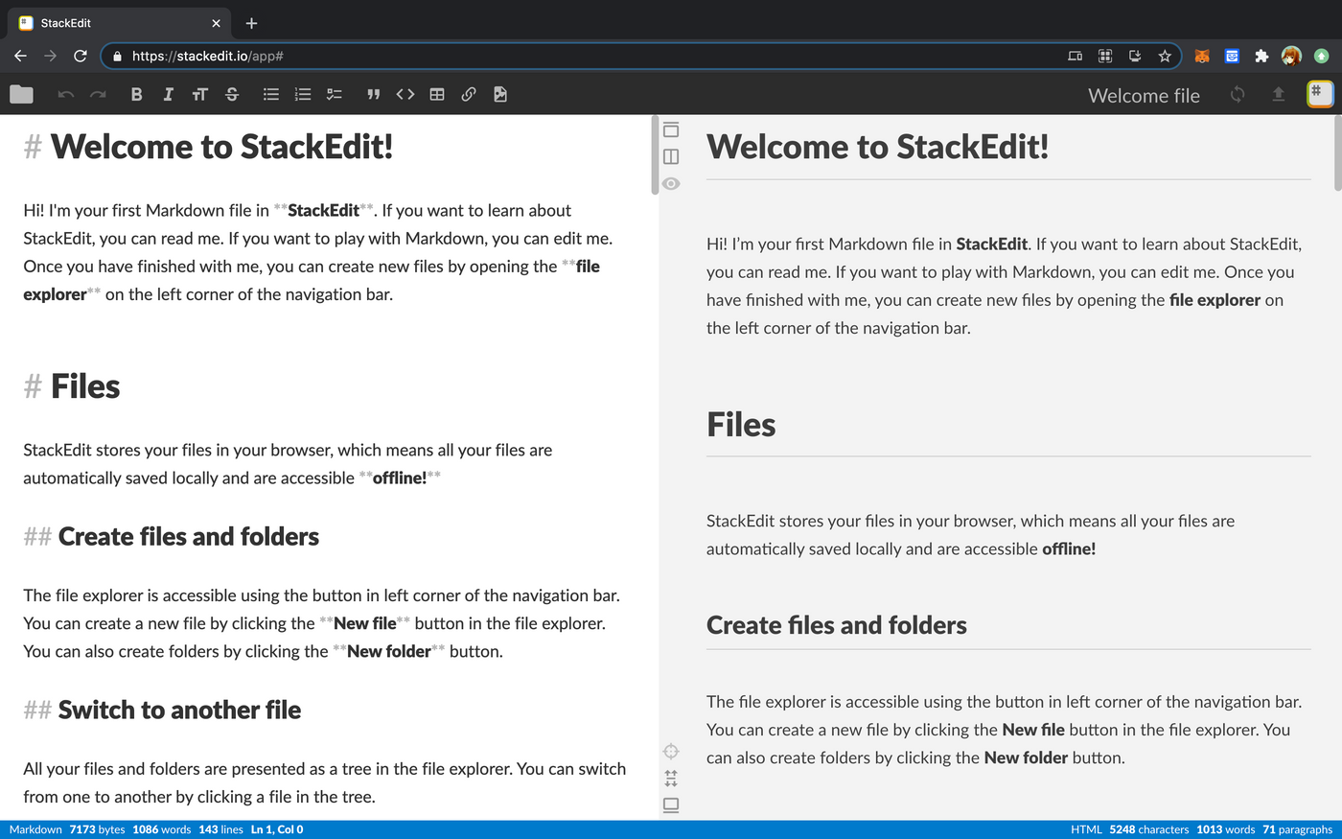The width and height of the screenshot is (1342, 839).
Task: Click the Redo arrow
Action: [98, 94]
